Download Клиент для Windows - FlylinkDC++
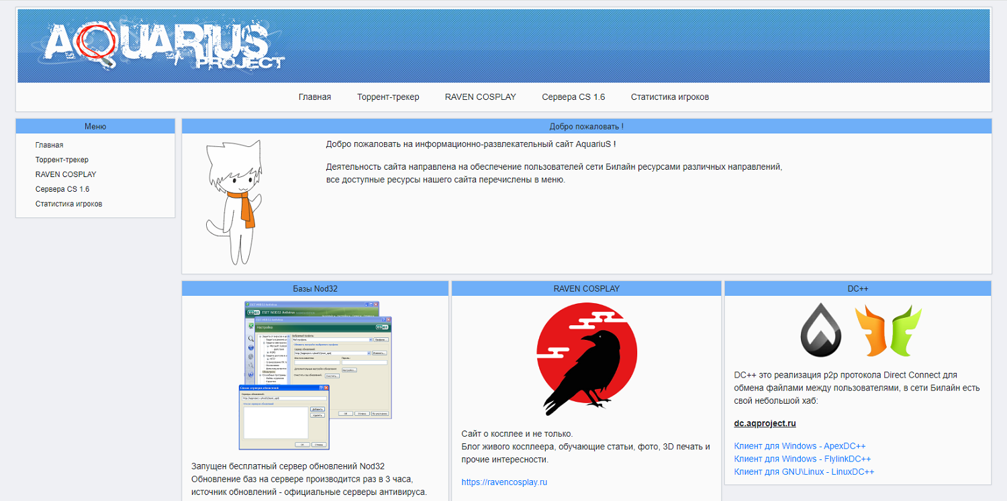This screenshot has height=501, width=1007. click(x=803, y=459)
